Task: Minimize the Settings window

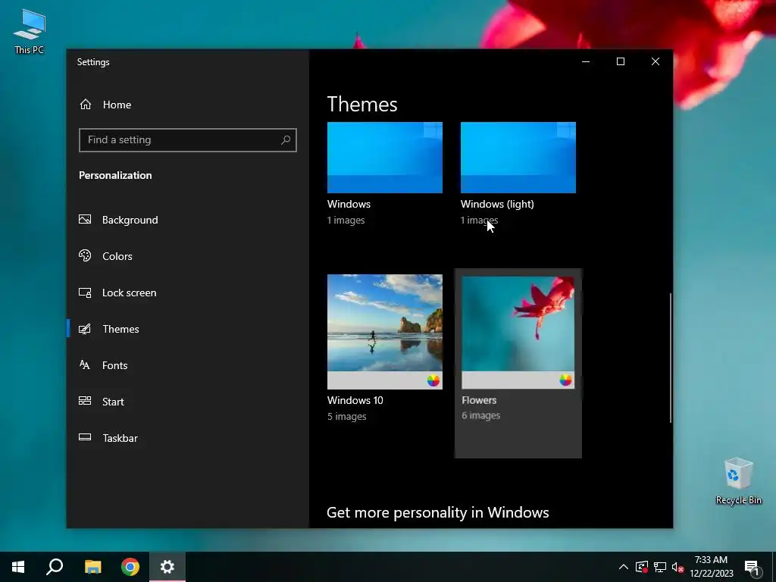Action: click(586, 61)
